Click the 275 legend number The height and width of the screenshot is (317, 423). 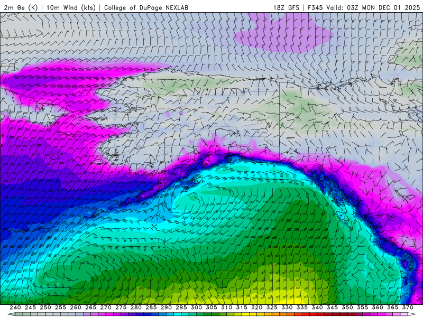coord(121,307)
